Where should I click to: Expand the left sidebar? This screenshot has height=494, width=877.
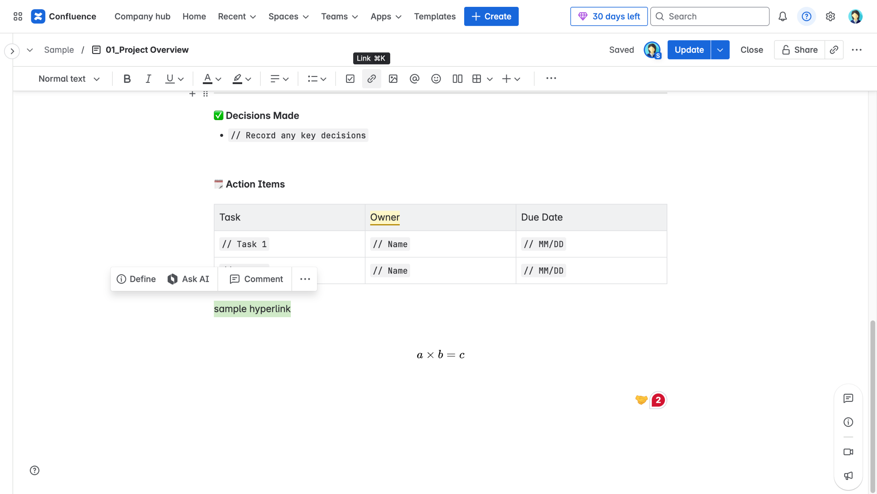pyautogui.click(x=12, y=51)
